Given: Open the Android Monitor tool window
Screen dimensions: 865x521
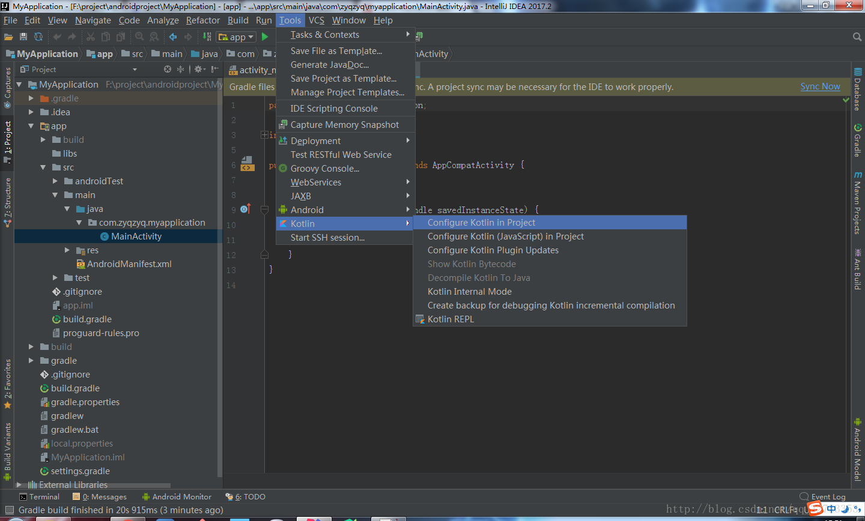Looking at the screenshot, I should [x=177, y=497].
